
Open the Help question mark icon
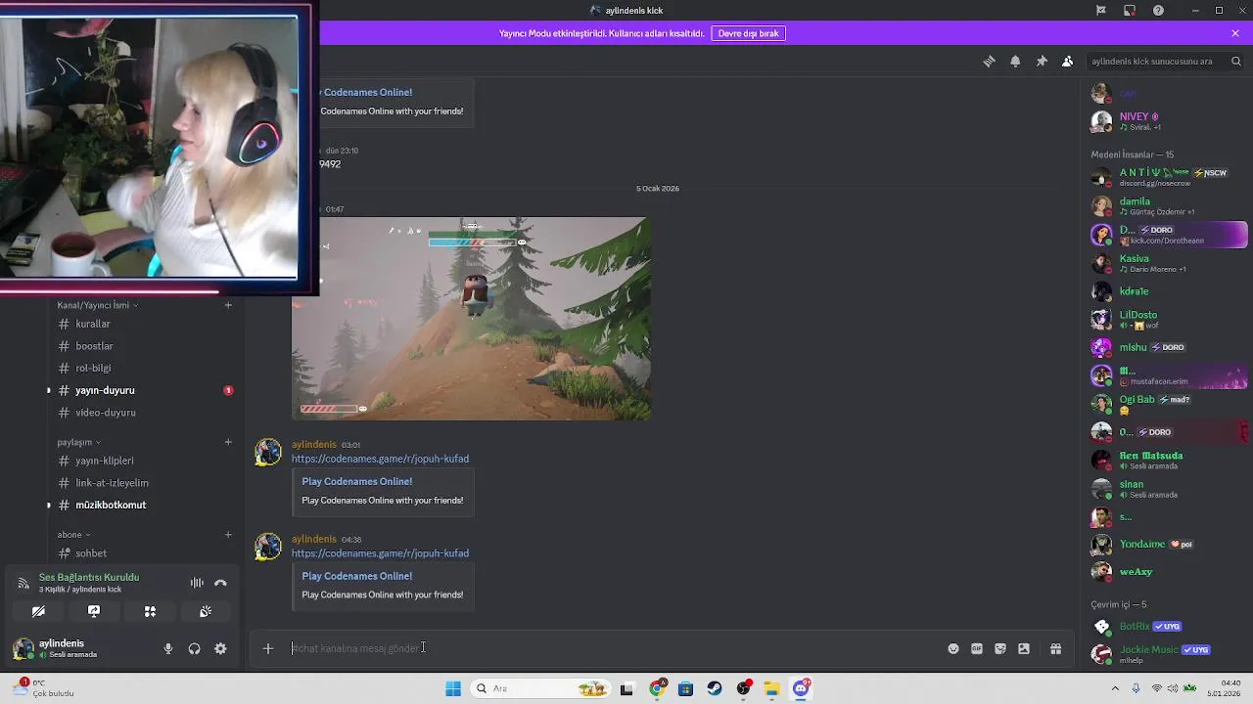(x=1158, y=10)
